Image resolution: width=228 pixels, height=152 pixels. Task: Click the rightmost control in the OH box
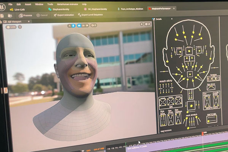coord(178,100)
